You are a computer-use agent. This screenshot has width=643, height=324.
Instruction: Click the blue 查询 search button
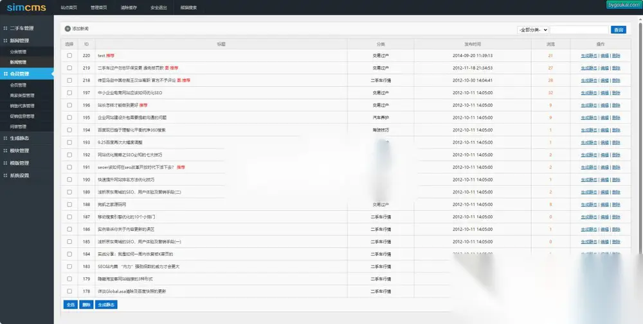(x=619, y=30)
